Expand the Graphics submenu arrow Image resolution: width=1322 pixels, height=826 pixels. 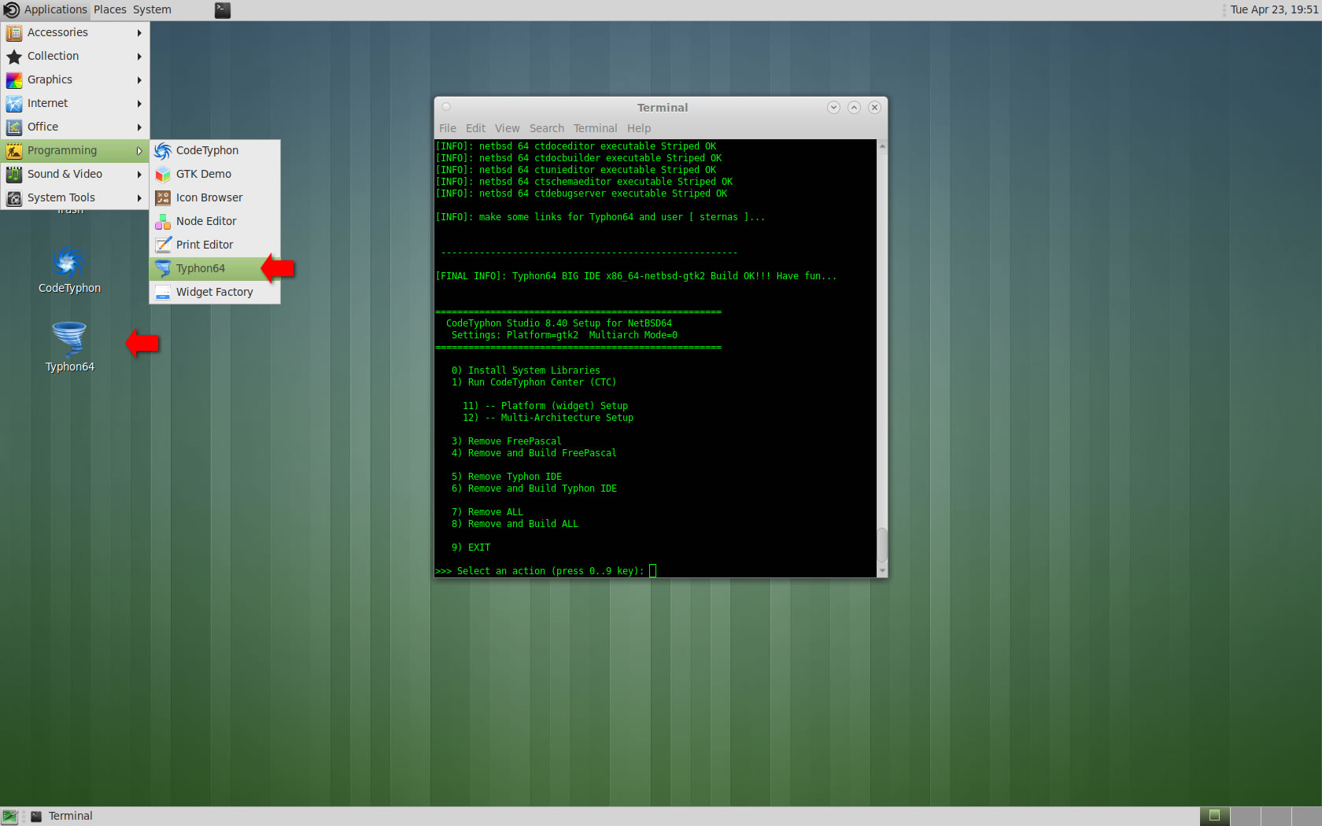tap(139, 79)
